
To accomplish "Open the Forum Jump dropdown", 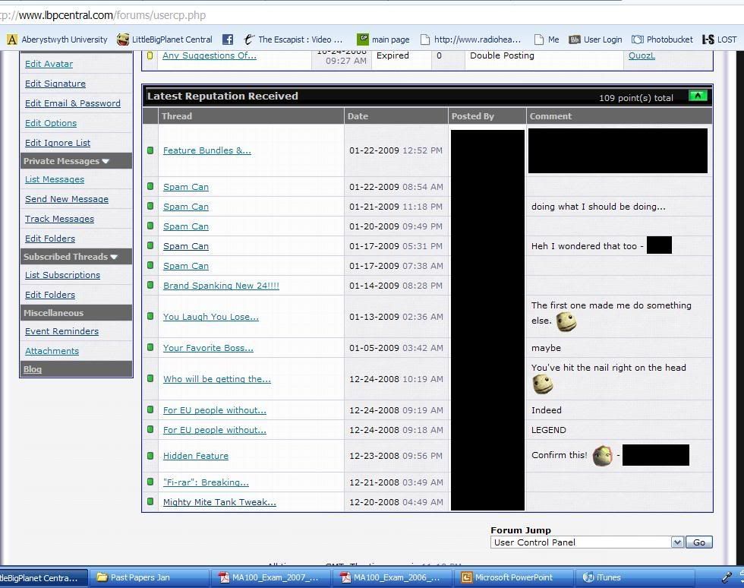I will (677, 542).
